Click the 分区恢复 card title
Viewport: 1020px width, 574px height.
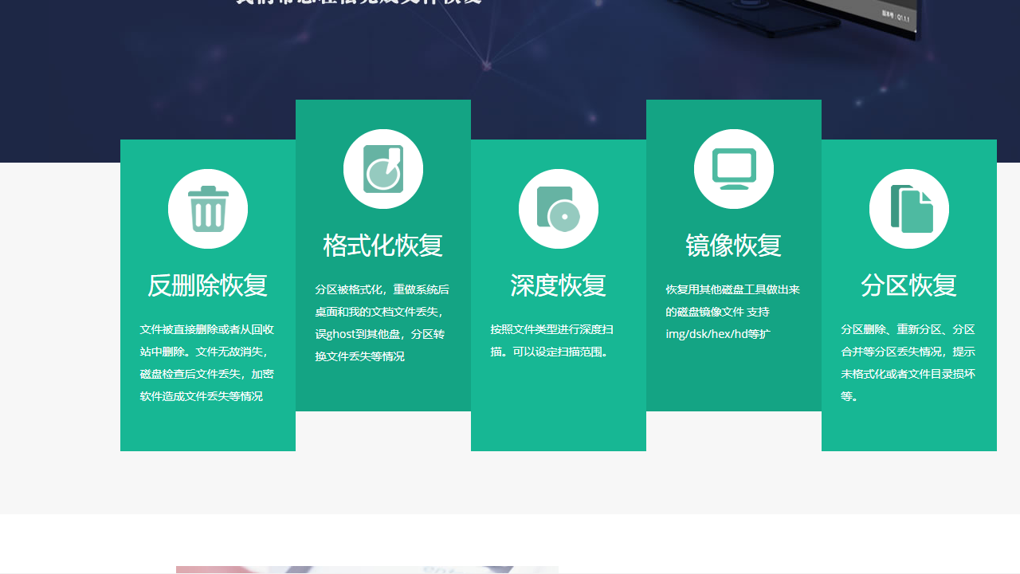pos(909,285)
